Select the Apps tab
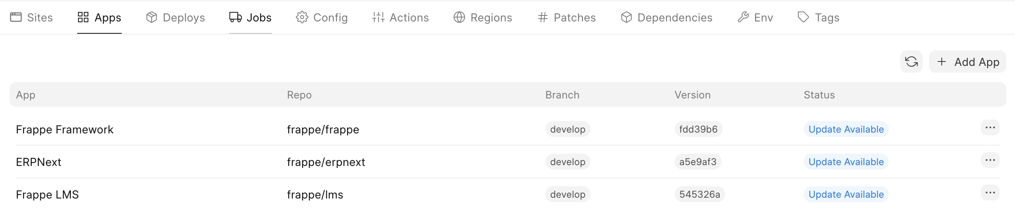Screen dimensions: 1015x212 click(100, 17)
